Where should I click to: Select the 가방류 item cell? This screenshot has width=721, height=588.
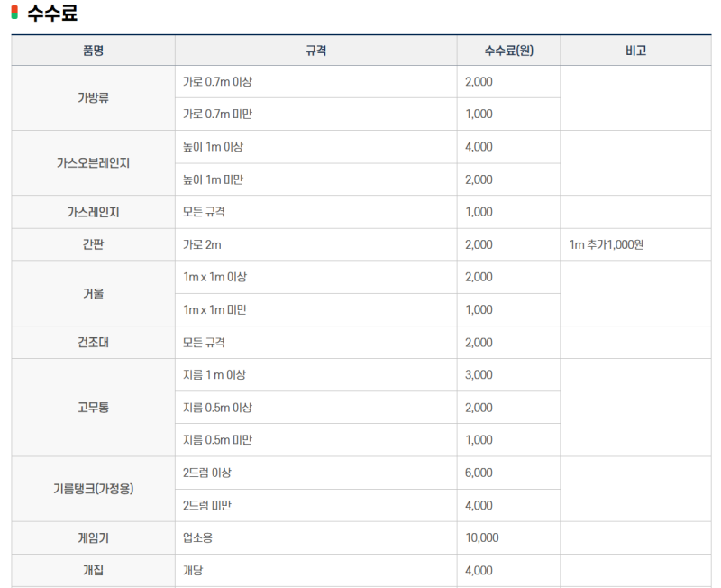94,98
